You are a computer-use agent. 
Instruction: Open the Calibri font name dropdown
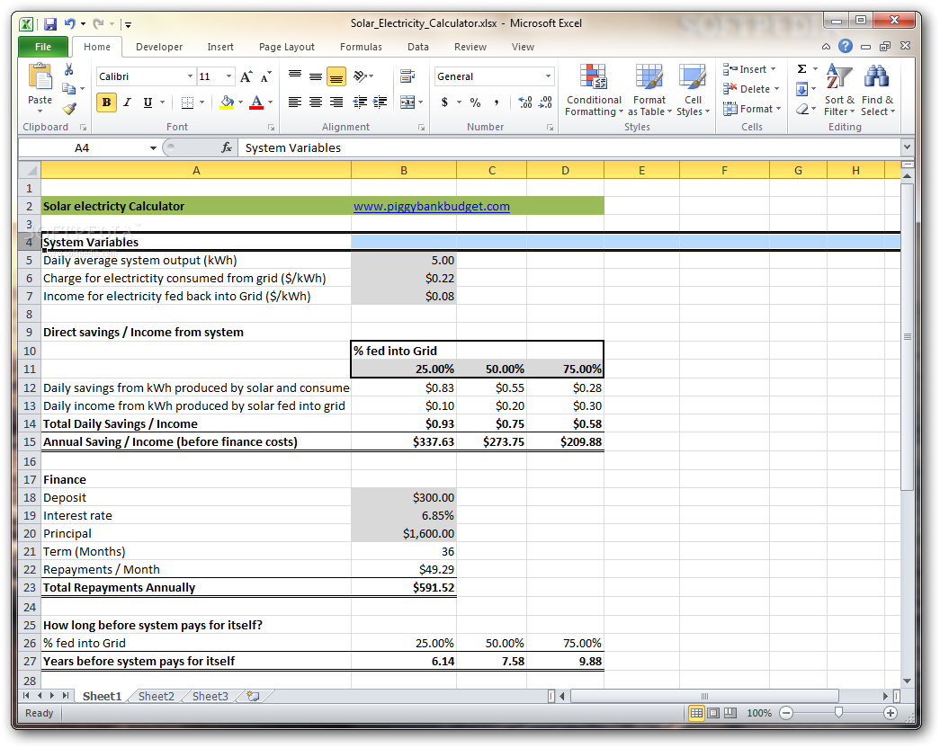[190, 76]
